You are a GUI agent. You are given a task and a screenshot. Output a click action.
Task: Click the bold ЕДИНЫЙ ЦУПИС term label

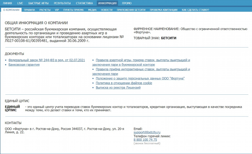(x=12, y=109)
